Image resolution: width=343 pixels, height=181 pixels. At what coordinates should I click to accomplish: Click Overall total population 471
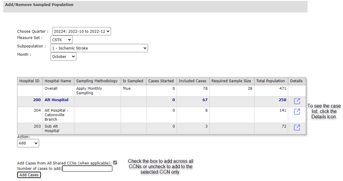[283, 88]
